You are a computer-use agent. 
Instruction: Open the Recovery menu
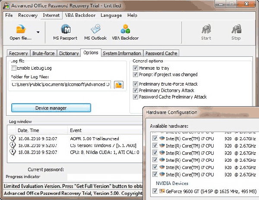tap(28, 15)
